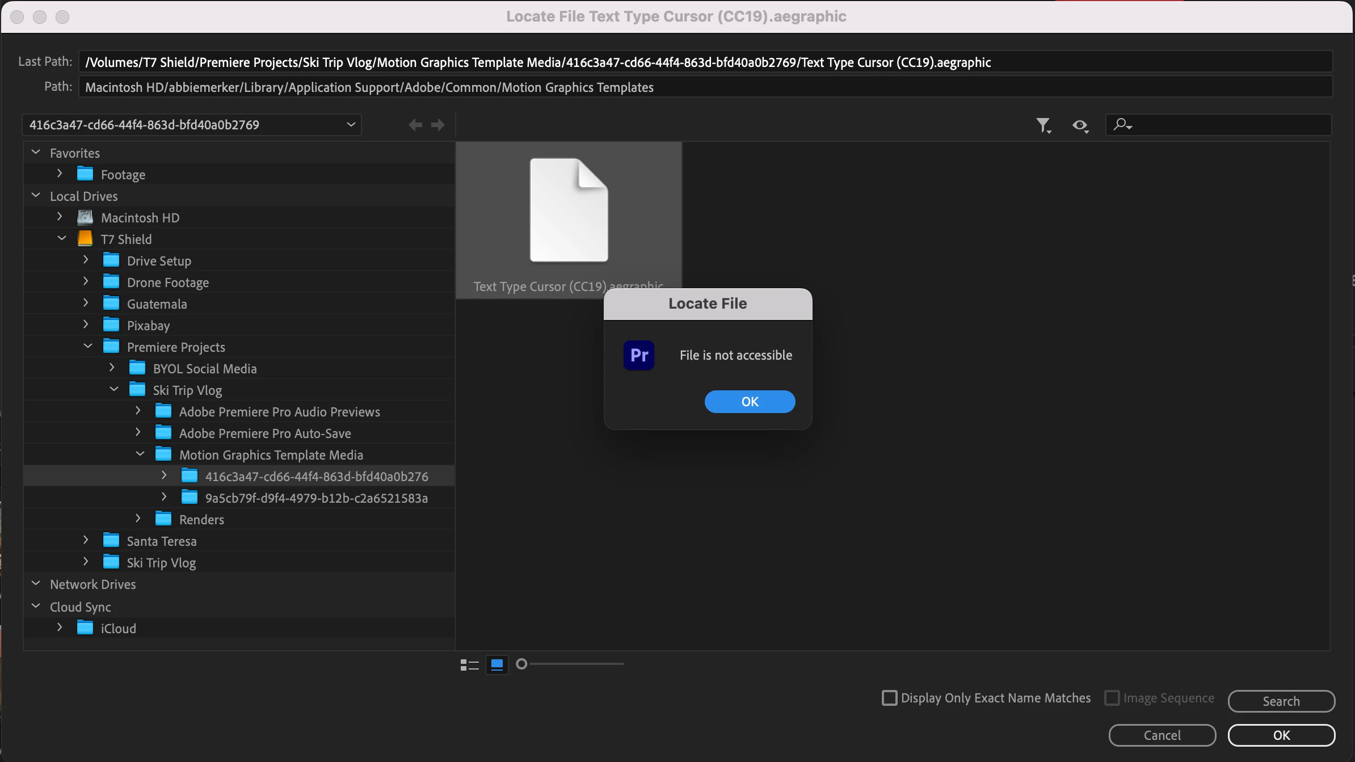Select the Renders folder
This screenshot has height=762, width=1355.
click(x=201, y=520)
